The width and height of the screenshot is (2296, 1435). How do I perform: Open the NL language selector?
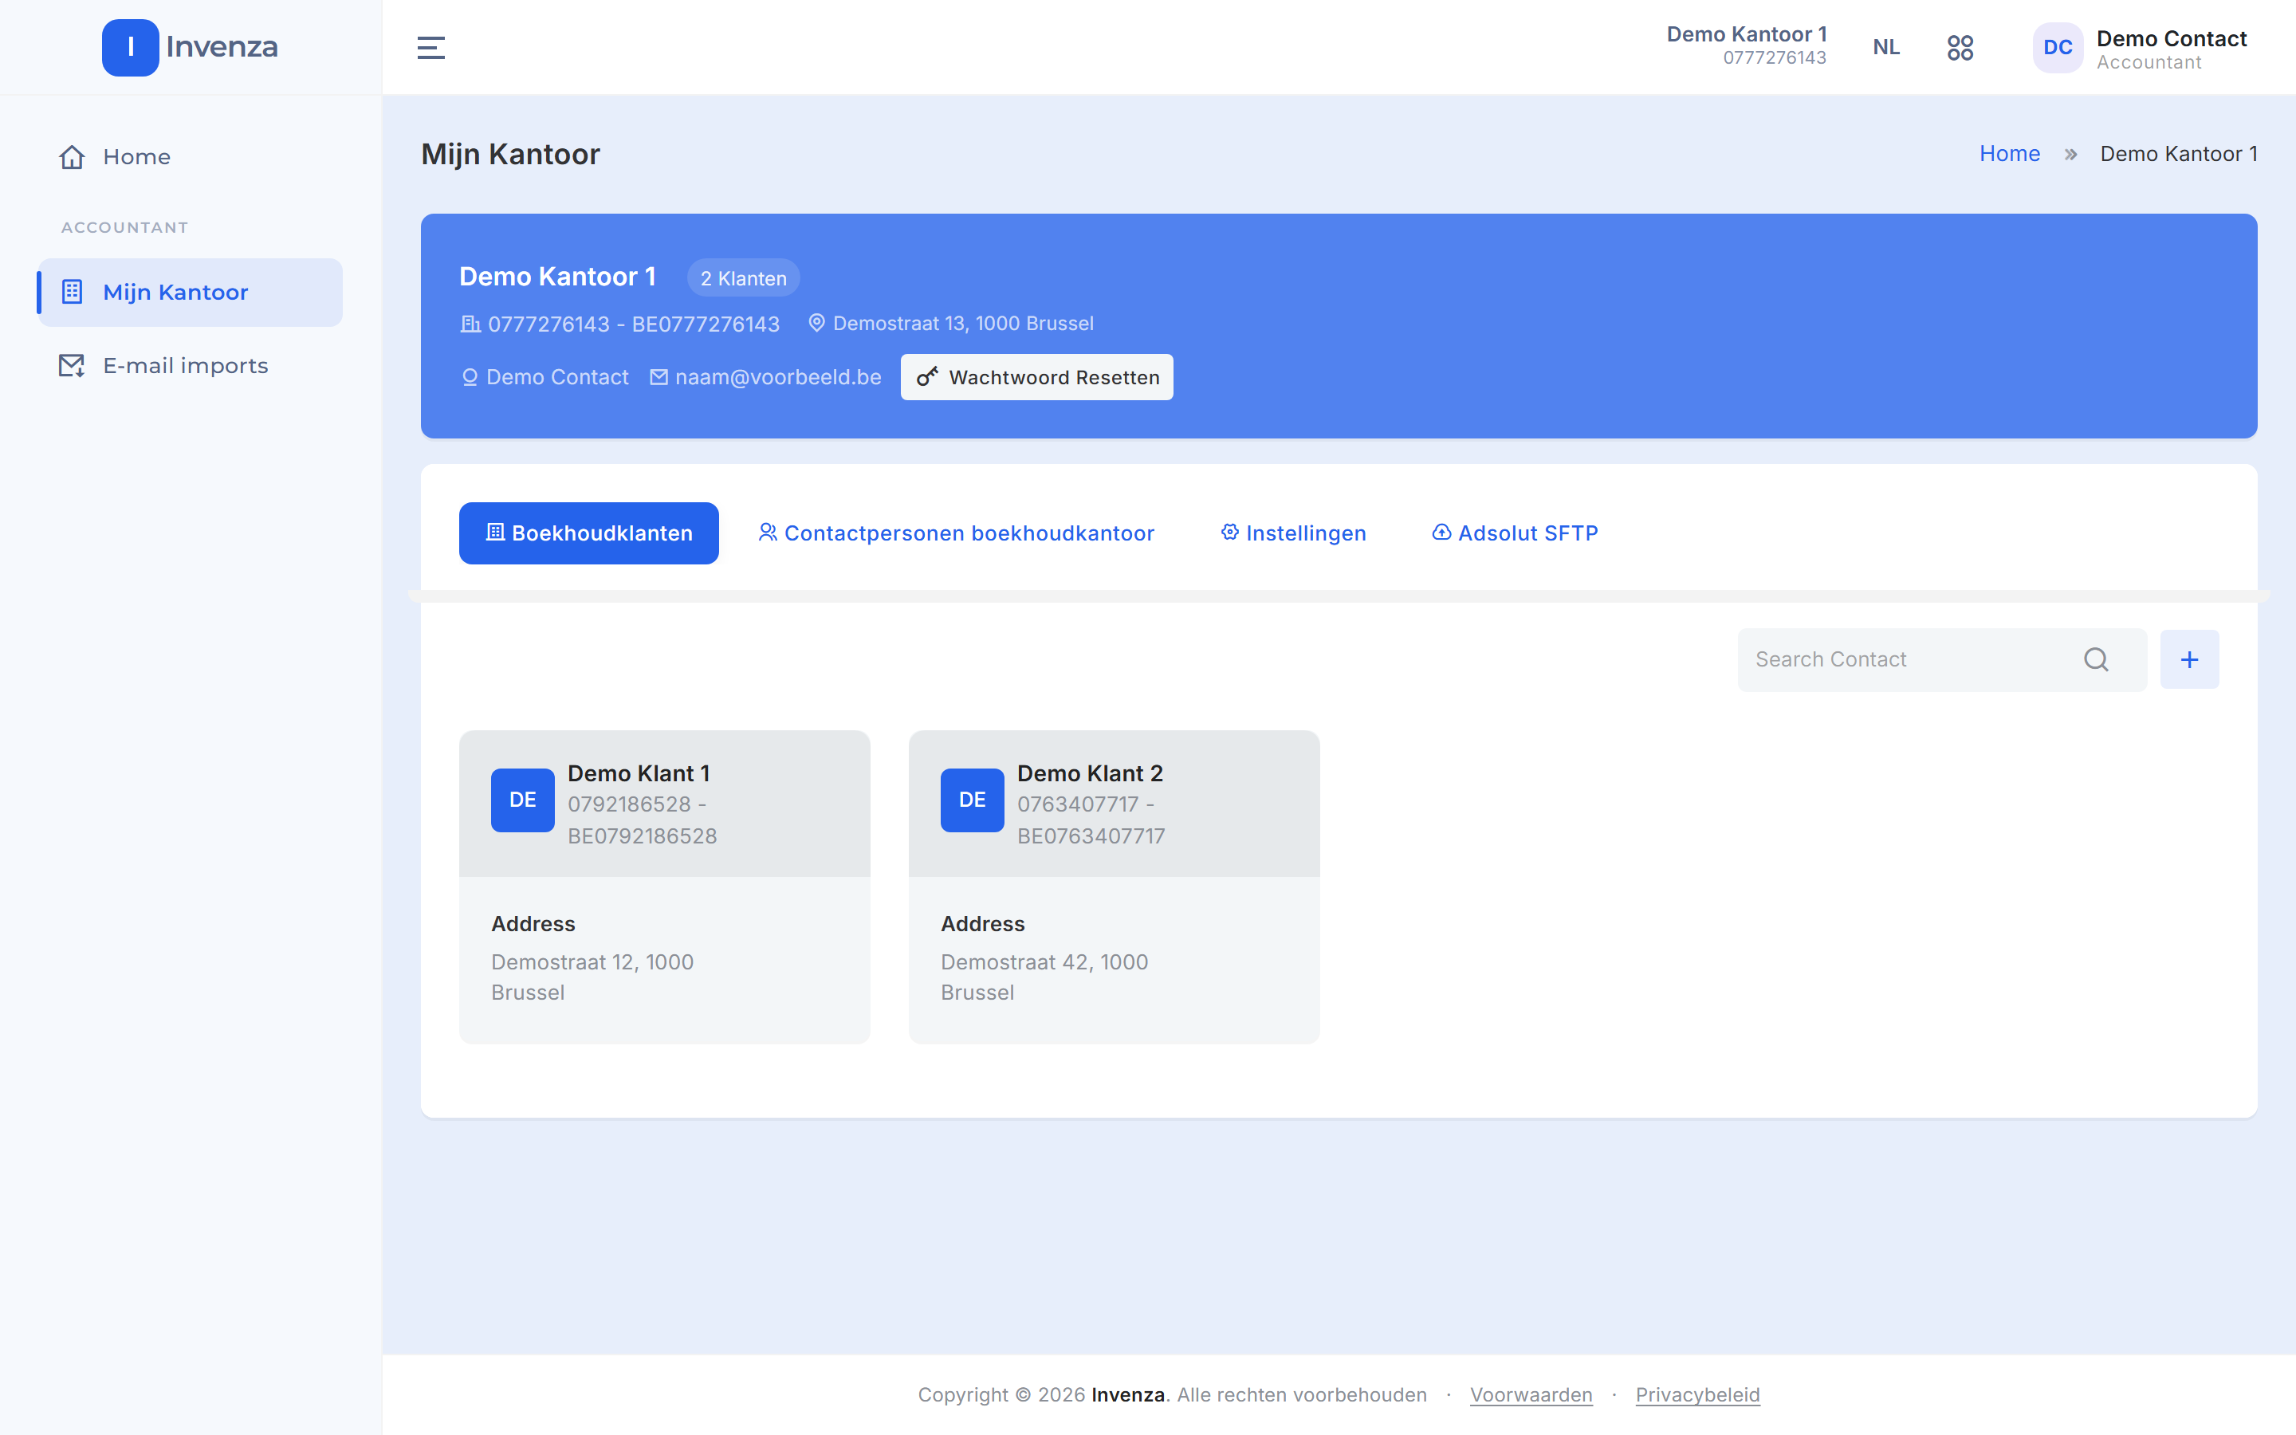click(1886, 48)
